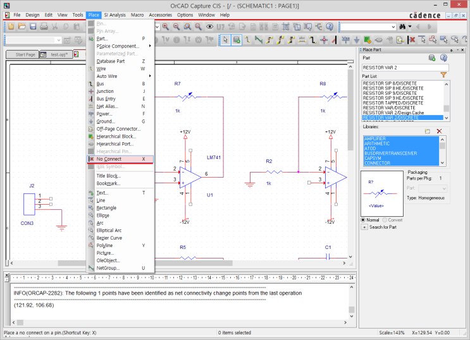This screenshot has width=470, height=340.
Task: Click the part list scrollbar down arrow
Action: pos(447,118)
